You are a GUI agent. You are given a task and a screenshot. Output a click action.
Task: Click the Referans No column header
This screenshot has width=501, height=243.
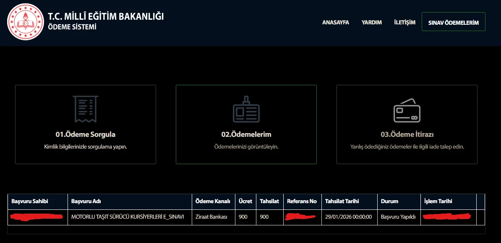pyautogui.click(x=302, y=201)
